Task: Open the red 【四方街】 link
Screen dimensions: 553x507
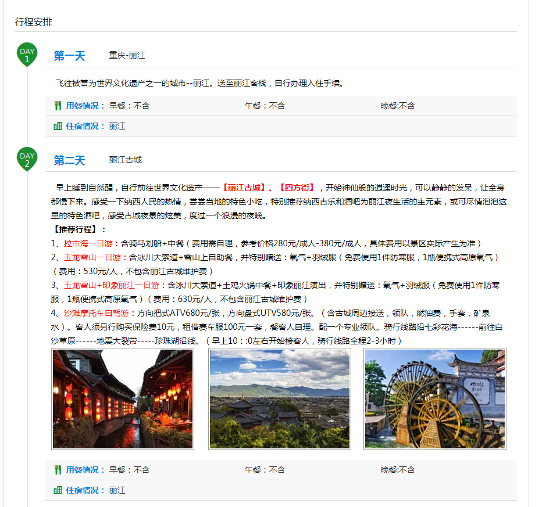Action: point(297,188)
